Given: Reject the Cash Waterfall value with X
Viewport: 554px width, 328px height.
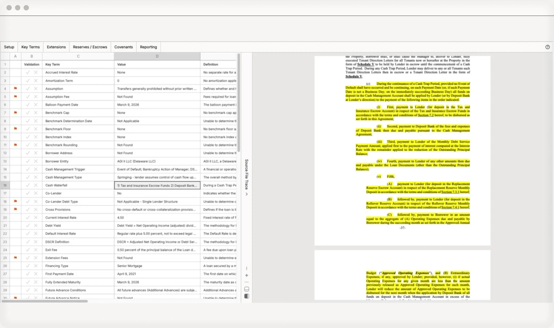Looking at the screenshot, I should point(36,185).
